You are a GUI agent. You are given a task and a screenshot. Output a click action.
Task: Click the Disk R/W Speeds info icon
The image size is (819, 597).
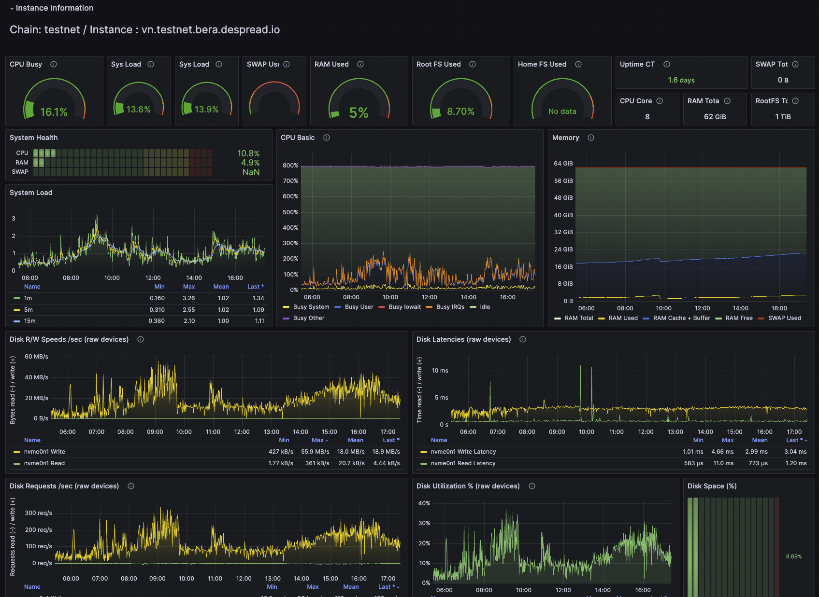coord(141,339)
